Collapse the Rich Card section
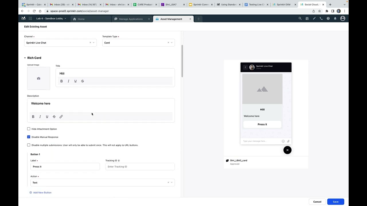 pyautogui.click(x=25, y=58)
